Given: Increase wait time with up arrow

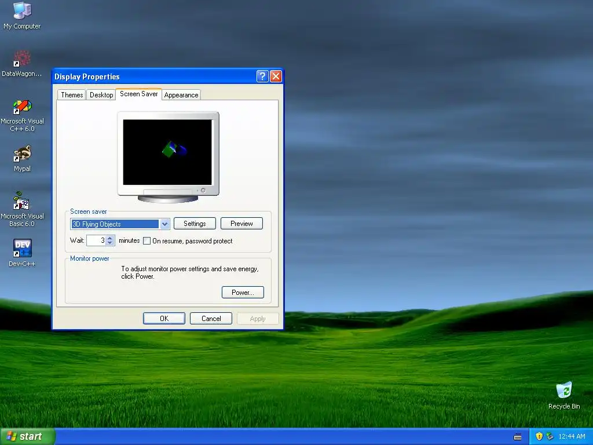Looking at the screenshot, I should pos(110,238).
